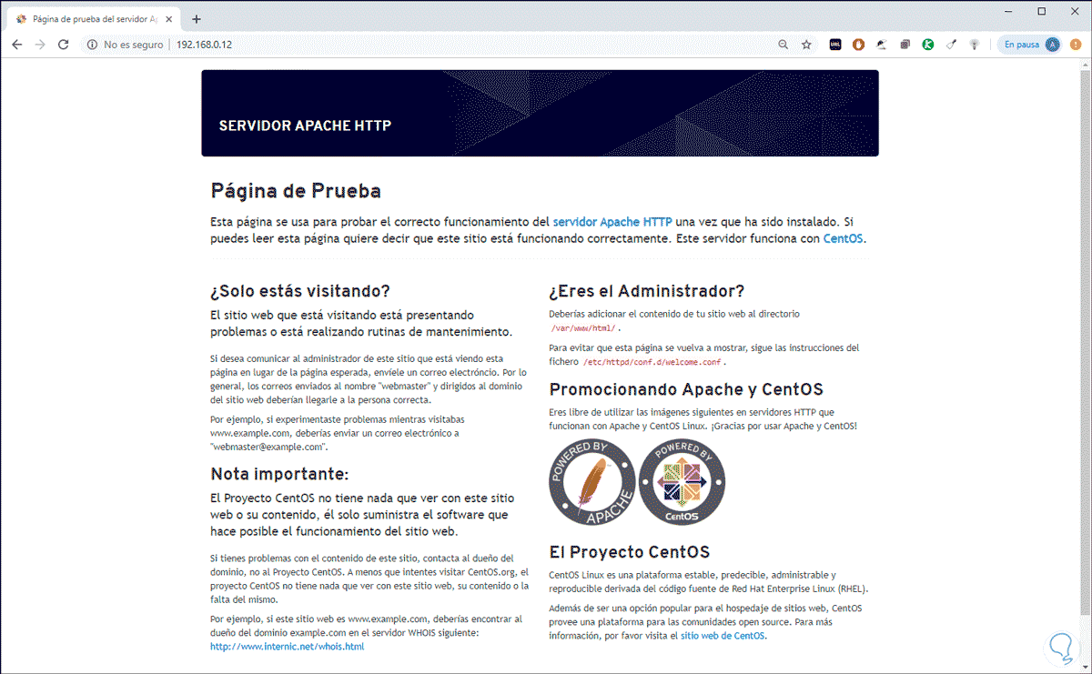Image resolution: width=1092 pixels, height=674 pixels.
Task: Open the CentOS link in intro paragraph
Action: pyautogui.click(x=843, y=239)
